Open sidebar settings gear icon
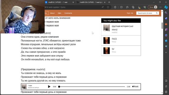 [x=166, y=92]
